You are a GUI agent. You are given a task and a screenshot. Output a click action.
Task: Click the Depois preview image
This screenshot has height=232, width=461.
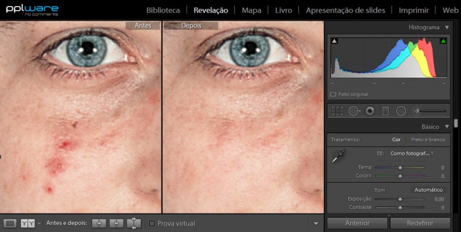pyautogui.click(x=243, y=117)
